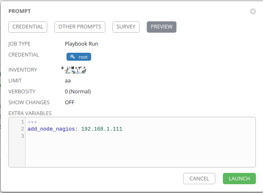Close the prompt dialog with the X icon
263x193 pixels.
[x=253, y=11]
